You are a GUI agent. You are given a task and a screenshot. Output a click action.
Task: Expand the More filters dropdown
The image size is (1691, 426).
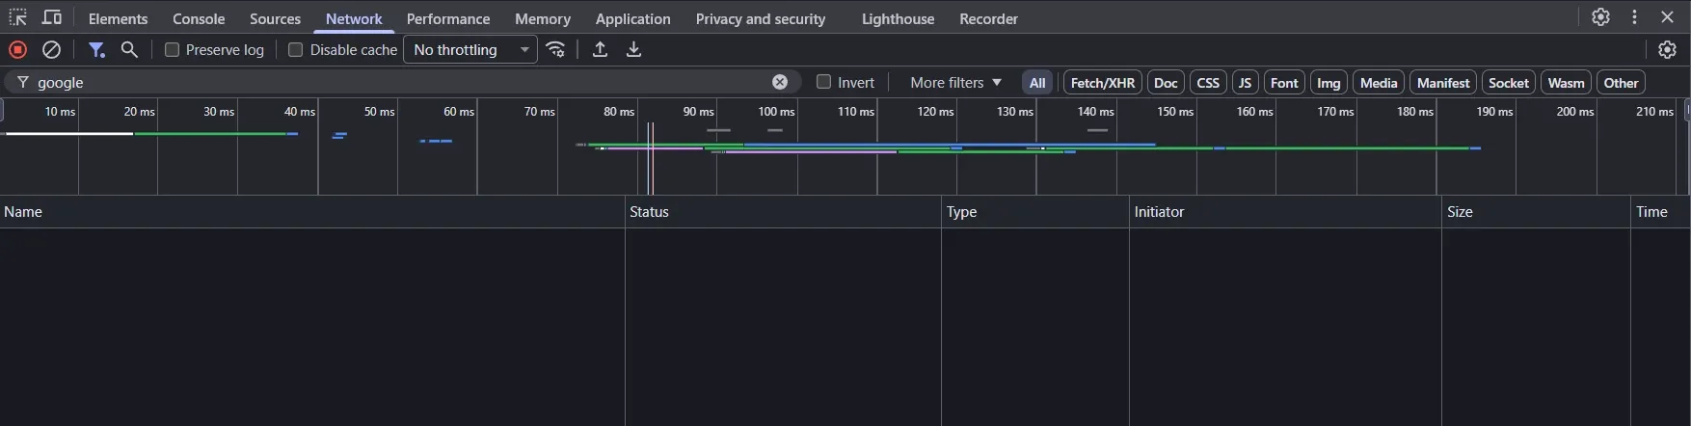click(955, 83)
